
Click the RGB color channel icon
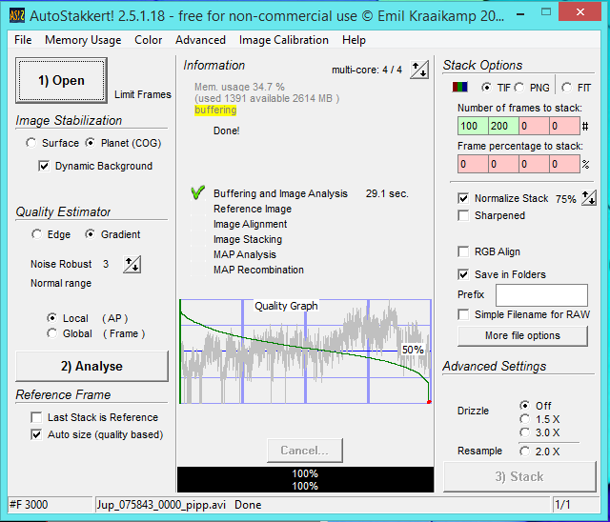pos(459,87)
